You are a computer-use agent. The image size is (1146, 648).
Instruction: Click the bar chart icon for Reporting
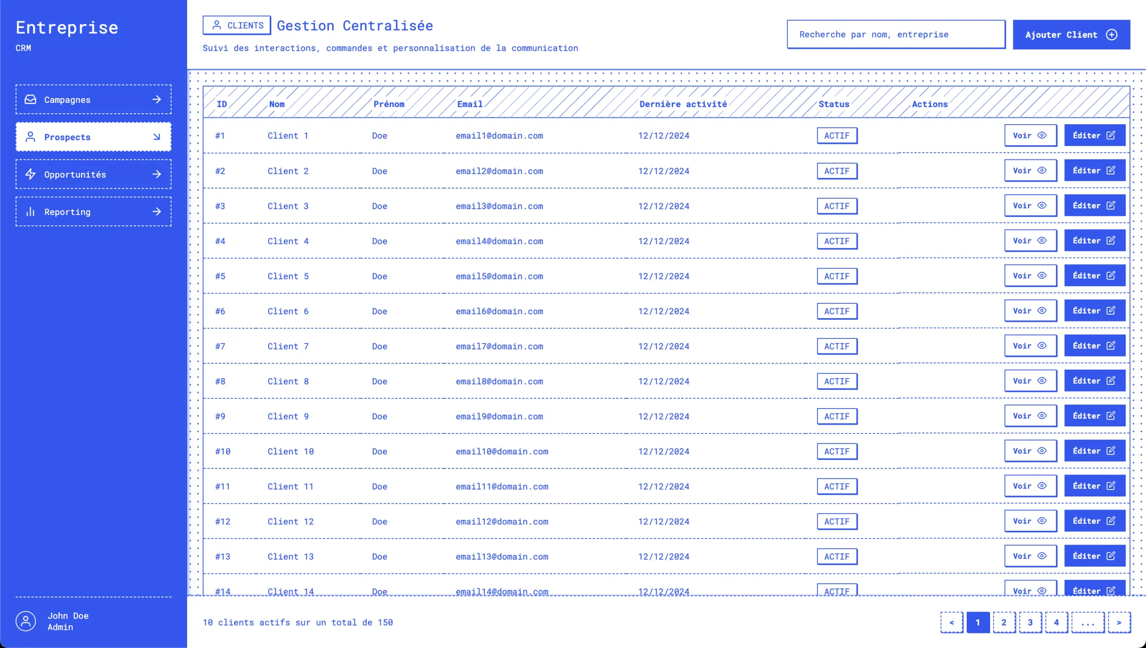point(31,211)
